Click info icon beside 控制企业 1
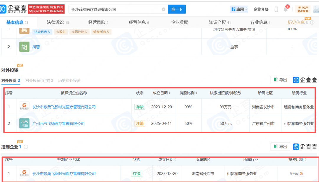 [x=26, y=147]
